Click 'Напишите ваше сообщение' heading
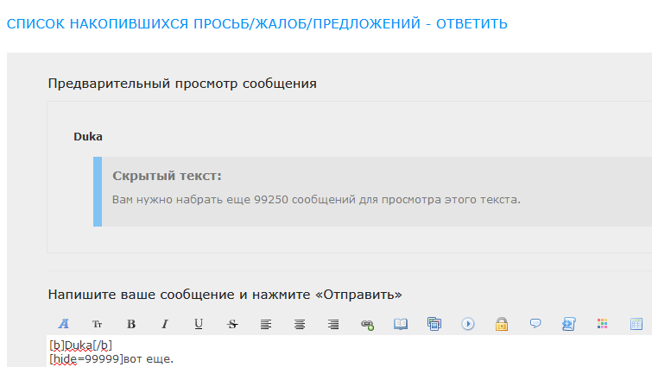 pyautogui.click(x=225, y=295)
